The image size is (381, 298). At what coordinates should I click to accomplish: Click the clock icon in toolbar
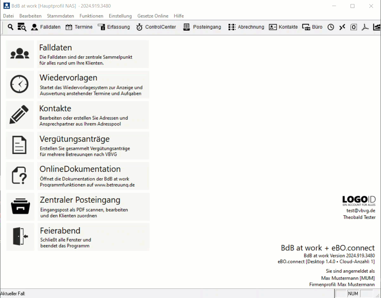coord(331,27)
